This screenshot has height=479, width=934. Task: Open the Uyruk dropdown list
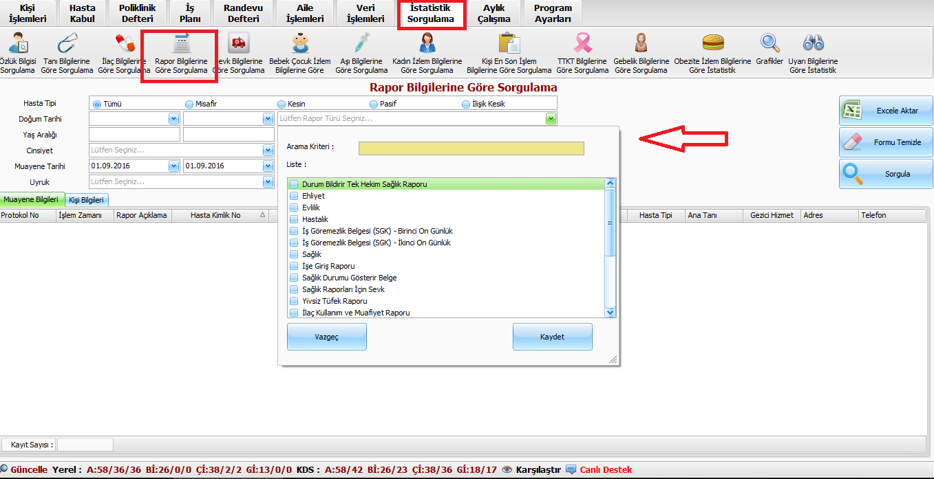click(268, 182)
